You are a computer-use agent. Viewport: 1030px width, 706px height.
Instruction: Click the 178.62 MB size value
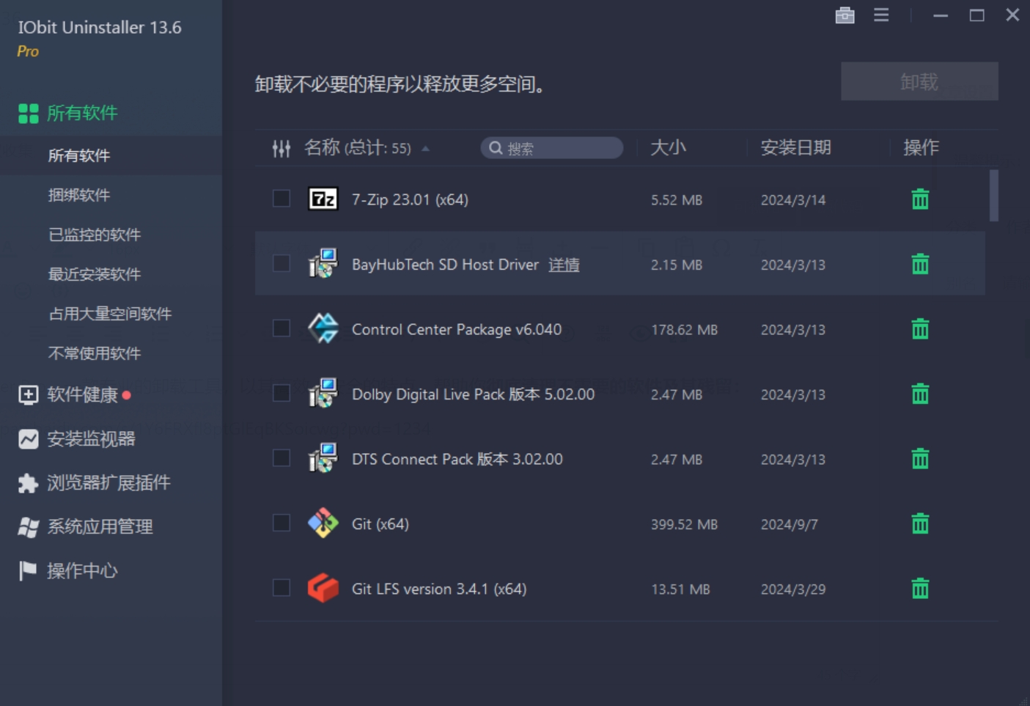[684, 330]
